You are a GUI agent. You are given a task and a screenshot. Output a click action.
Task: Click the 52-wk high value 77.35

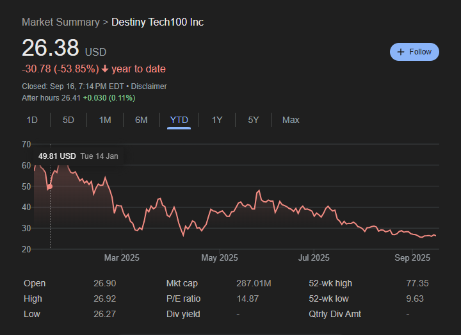pyautogui.click(x=417, y=283)
